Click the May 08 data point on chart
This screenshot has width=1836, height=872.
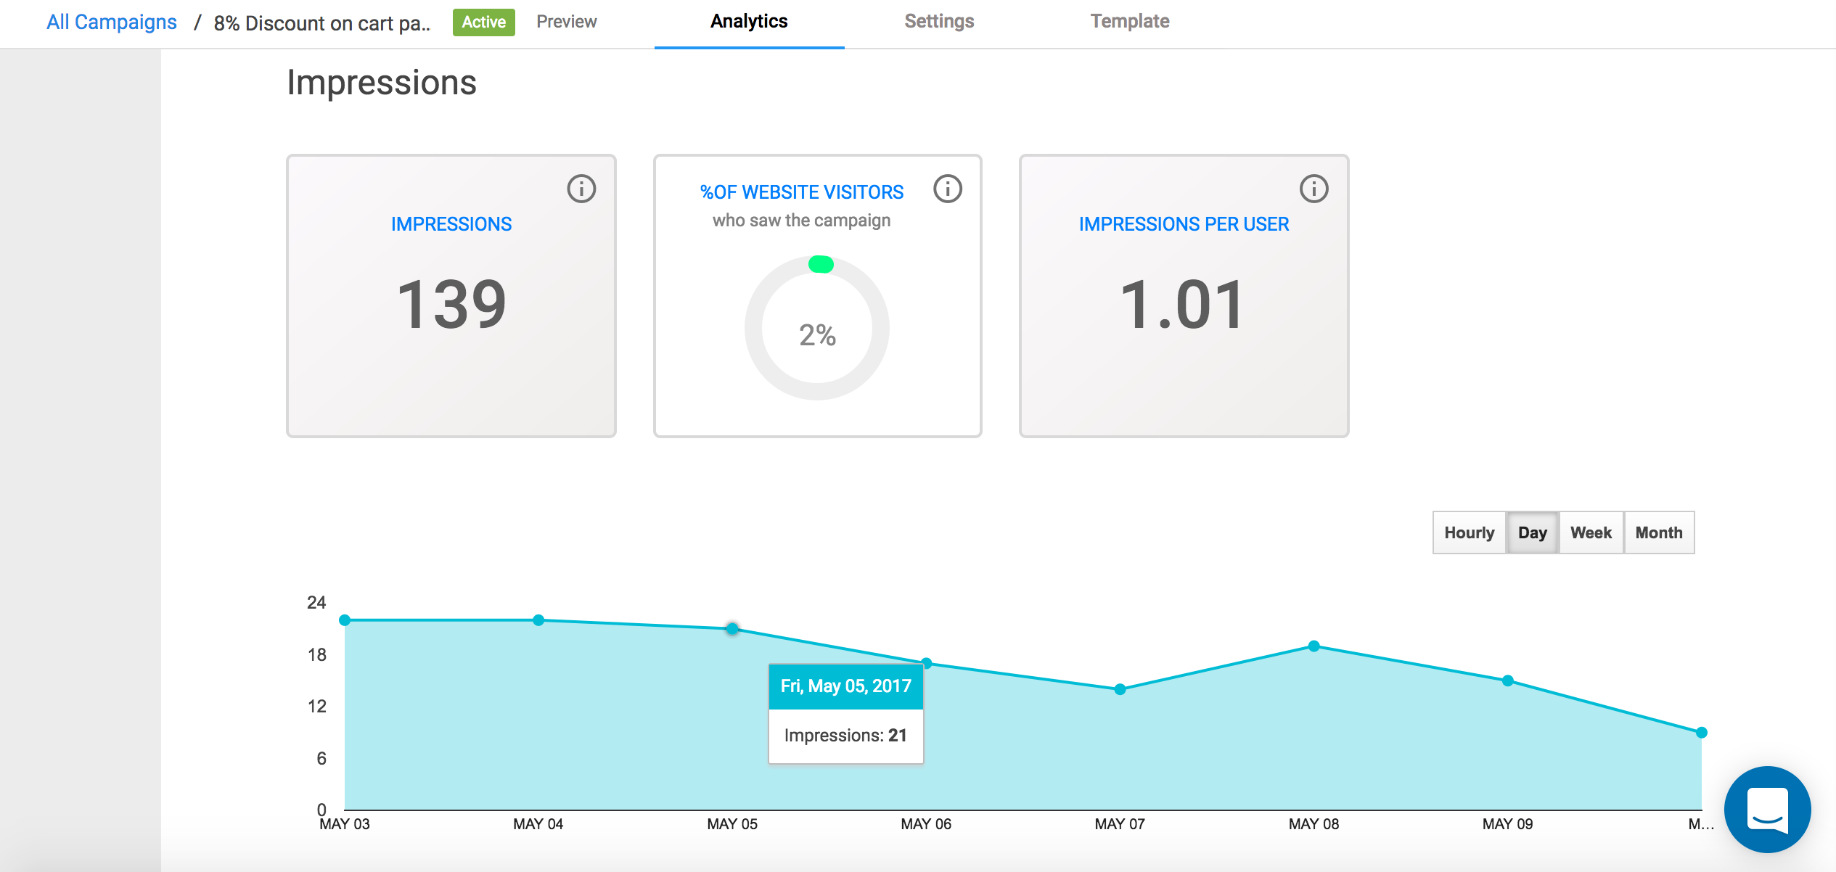tap(1314, 646)
